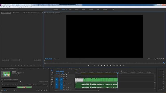Viewport: 166px width, 93px height.
Task: Open the Clip menu
Action: pyautogui.click(x=7, y=7)
